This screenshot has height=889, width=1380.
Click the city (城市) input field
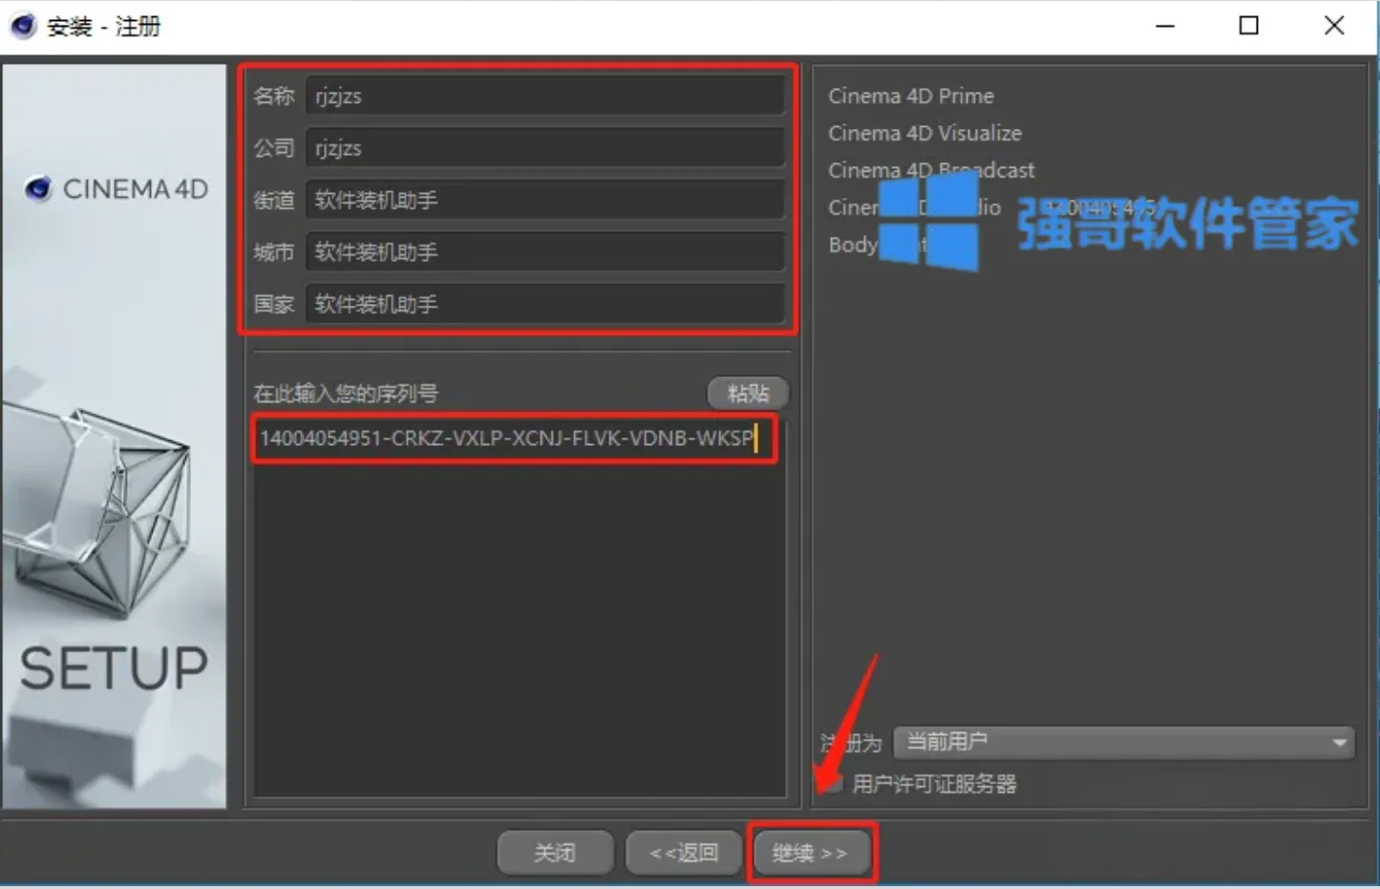pos(545,252)
